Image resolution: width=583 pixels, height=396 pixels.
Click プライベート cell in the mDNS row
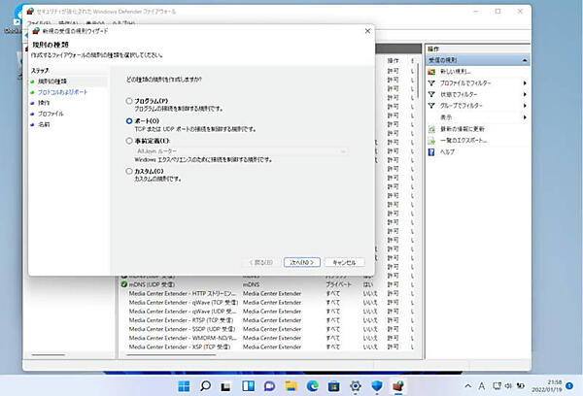point(338,284)
